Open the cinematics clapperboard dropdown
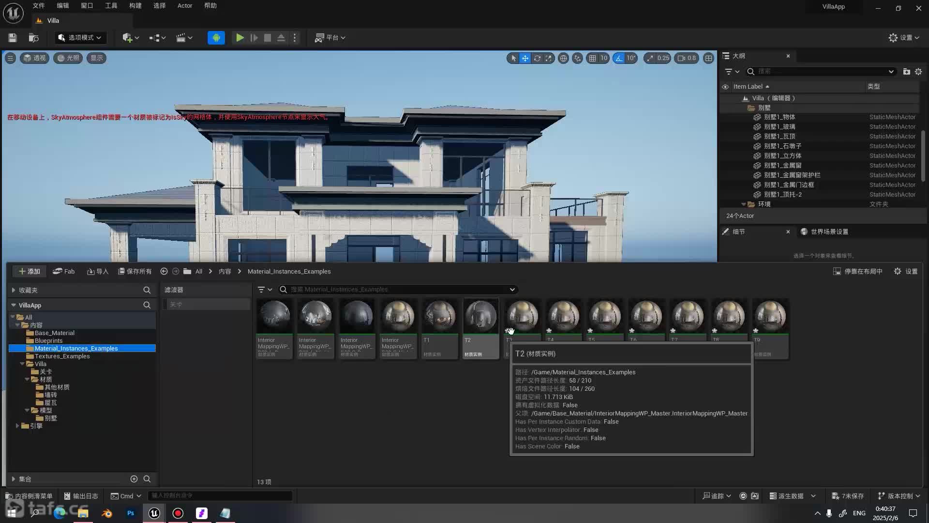Image resolution: width=929 pixels, height=523 pixels. click(x=184, y=38)
